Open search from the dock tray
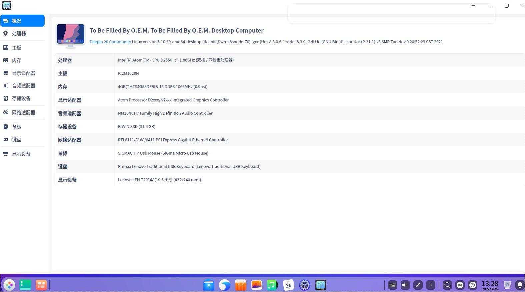 447,285
